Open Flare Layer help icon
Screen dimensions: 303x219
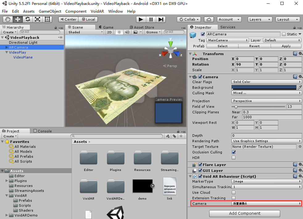(x=295, y=164)
